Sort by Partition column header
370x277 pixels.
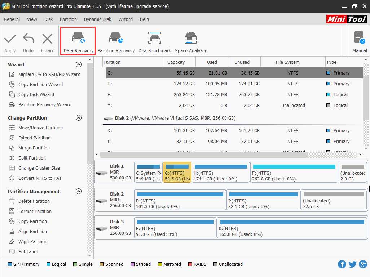[133, 62]
